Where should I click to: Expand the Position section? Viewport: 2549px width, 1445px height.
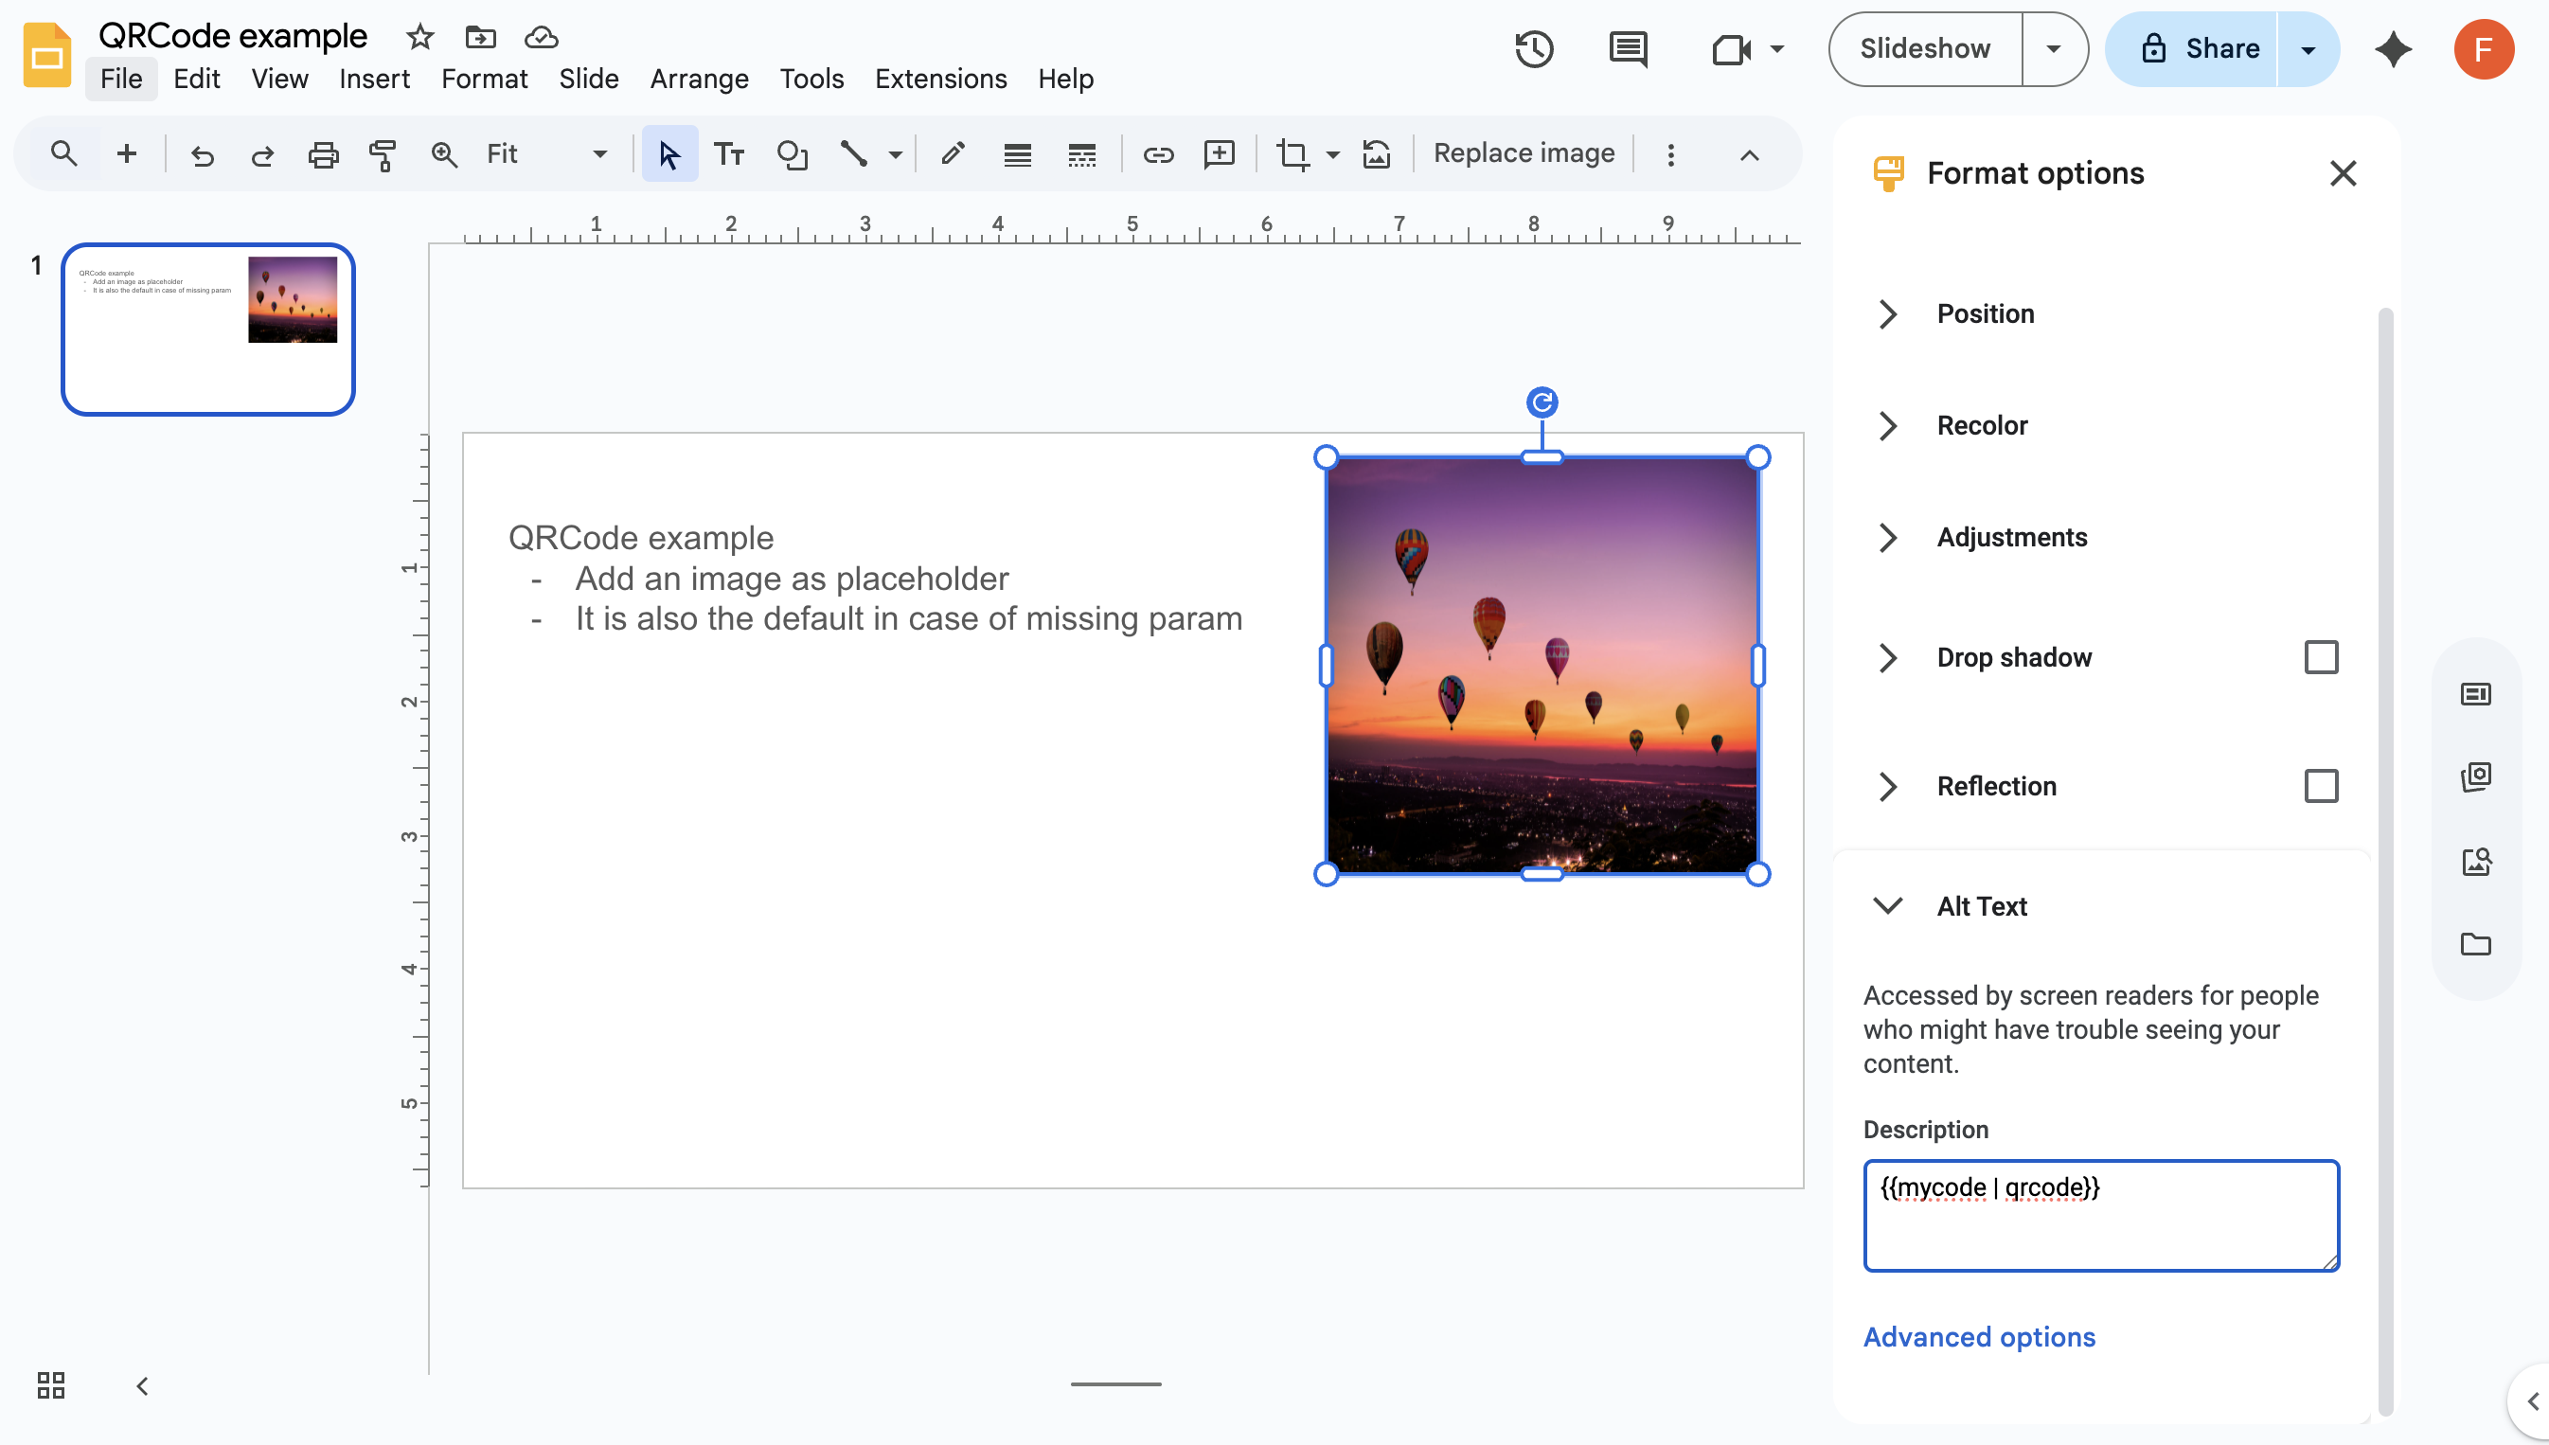click(x=1985, y=313)
